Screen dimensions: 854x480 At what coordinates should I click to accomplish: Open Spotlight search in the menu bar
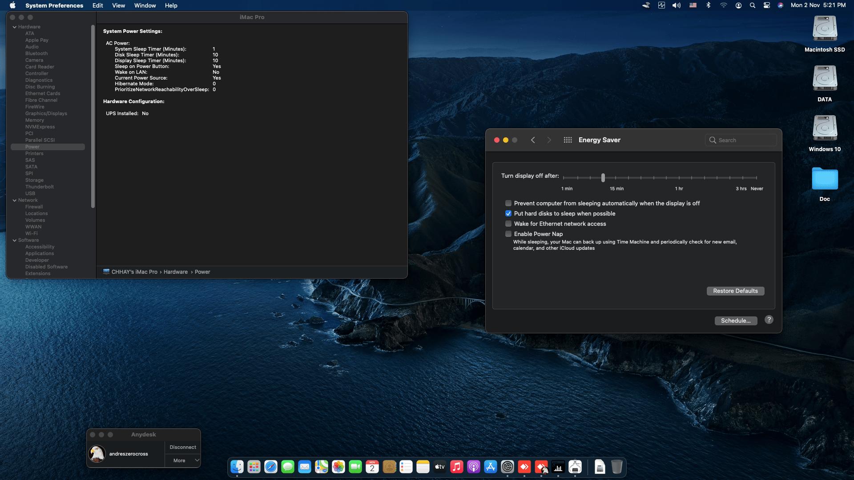pos(753,5)
